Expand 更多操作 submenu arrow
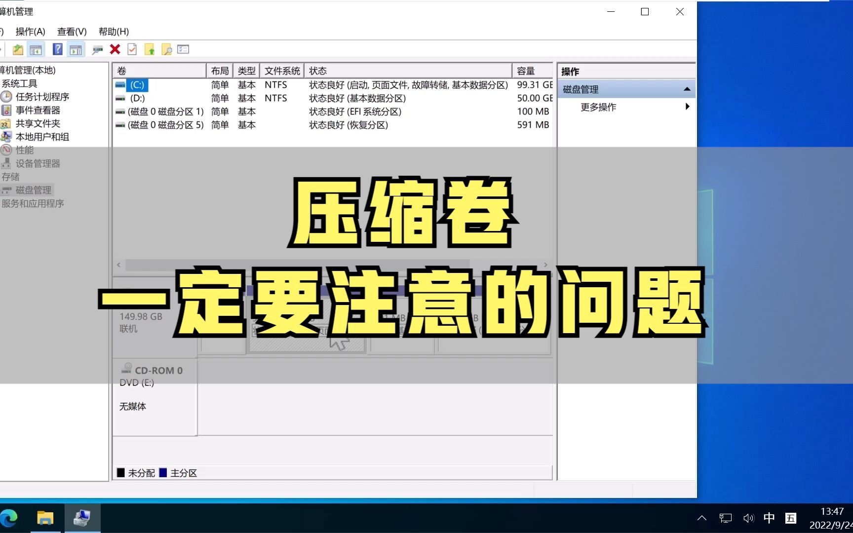Image resolution: width=853 pixels, height=533 pixels. click(687, 107)
